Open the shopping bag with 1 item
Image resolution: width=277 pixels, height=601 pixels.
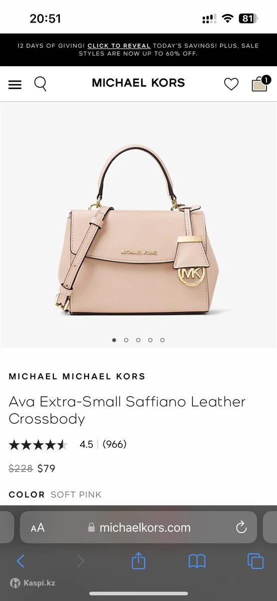tap(260, 83)
